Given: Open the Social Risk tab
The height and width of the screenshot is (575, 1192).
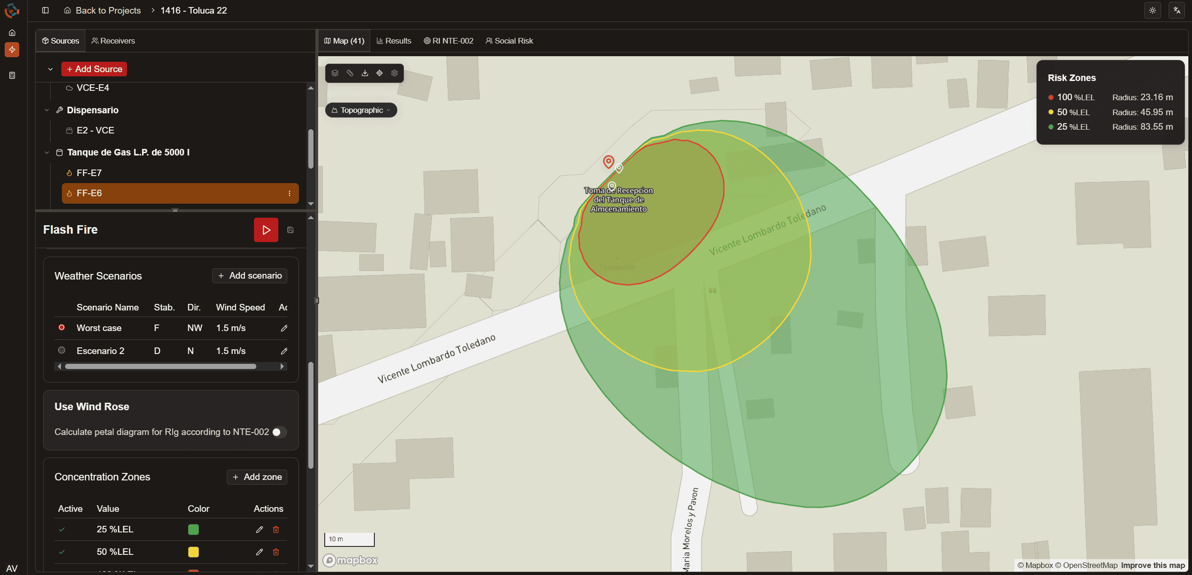Looking at the screenshot, I should click(509, 41).
